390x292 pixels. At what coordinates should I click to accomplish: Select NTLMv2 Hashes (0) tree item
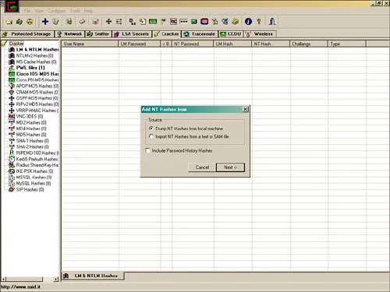coord(34,55)
